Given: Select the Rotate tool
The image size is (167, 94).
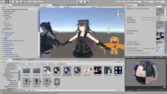Looking at the screenshot, I should pyautogui.click(x=11, y=2).
